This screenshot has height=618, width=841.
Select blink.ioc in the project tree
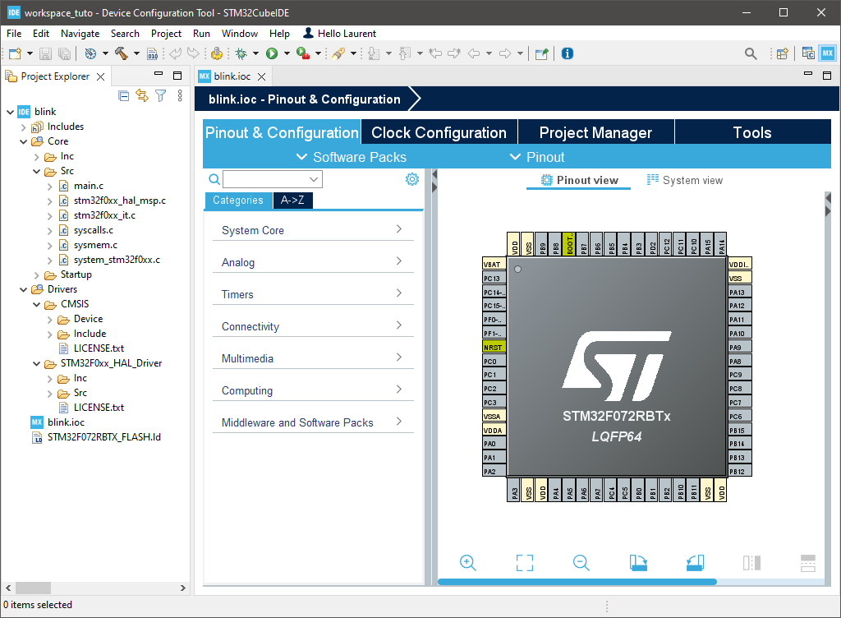(66, 422)
